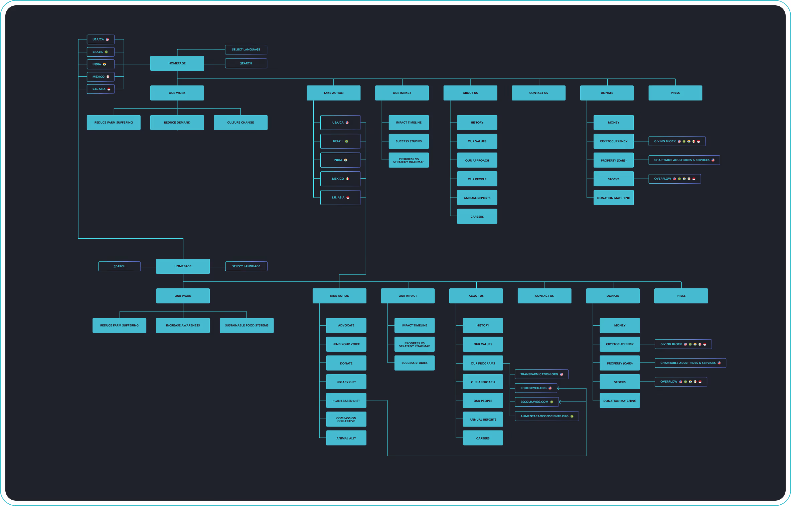The height and width of the screenshot is (506, 791).
Task: Select Progress vs Strategy Roadmap in top sitemap
Action: [x=409, y=160]
